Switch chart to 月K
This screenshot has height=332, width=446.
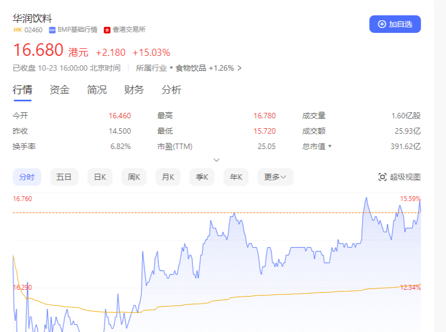pos(168,177)
